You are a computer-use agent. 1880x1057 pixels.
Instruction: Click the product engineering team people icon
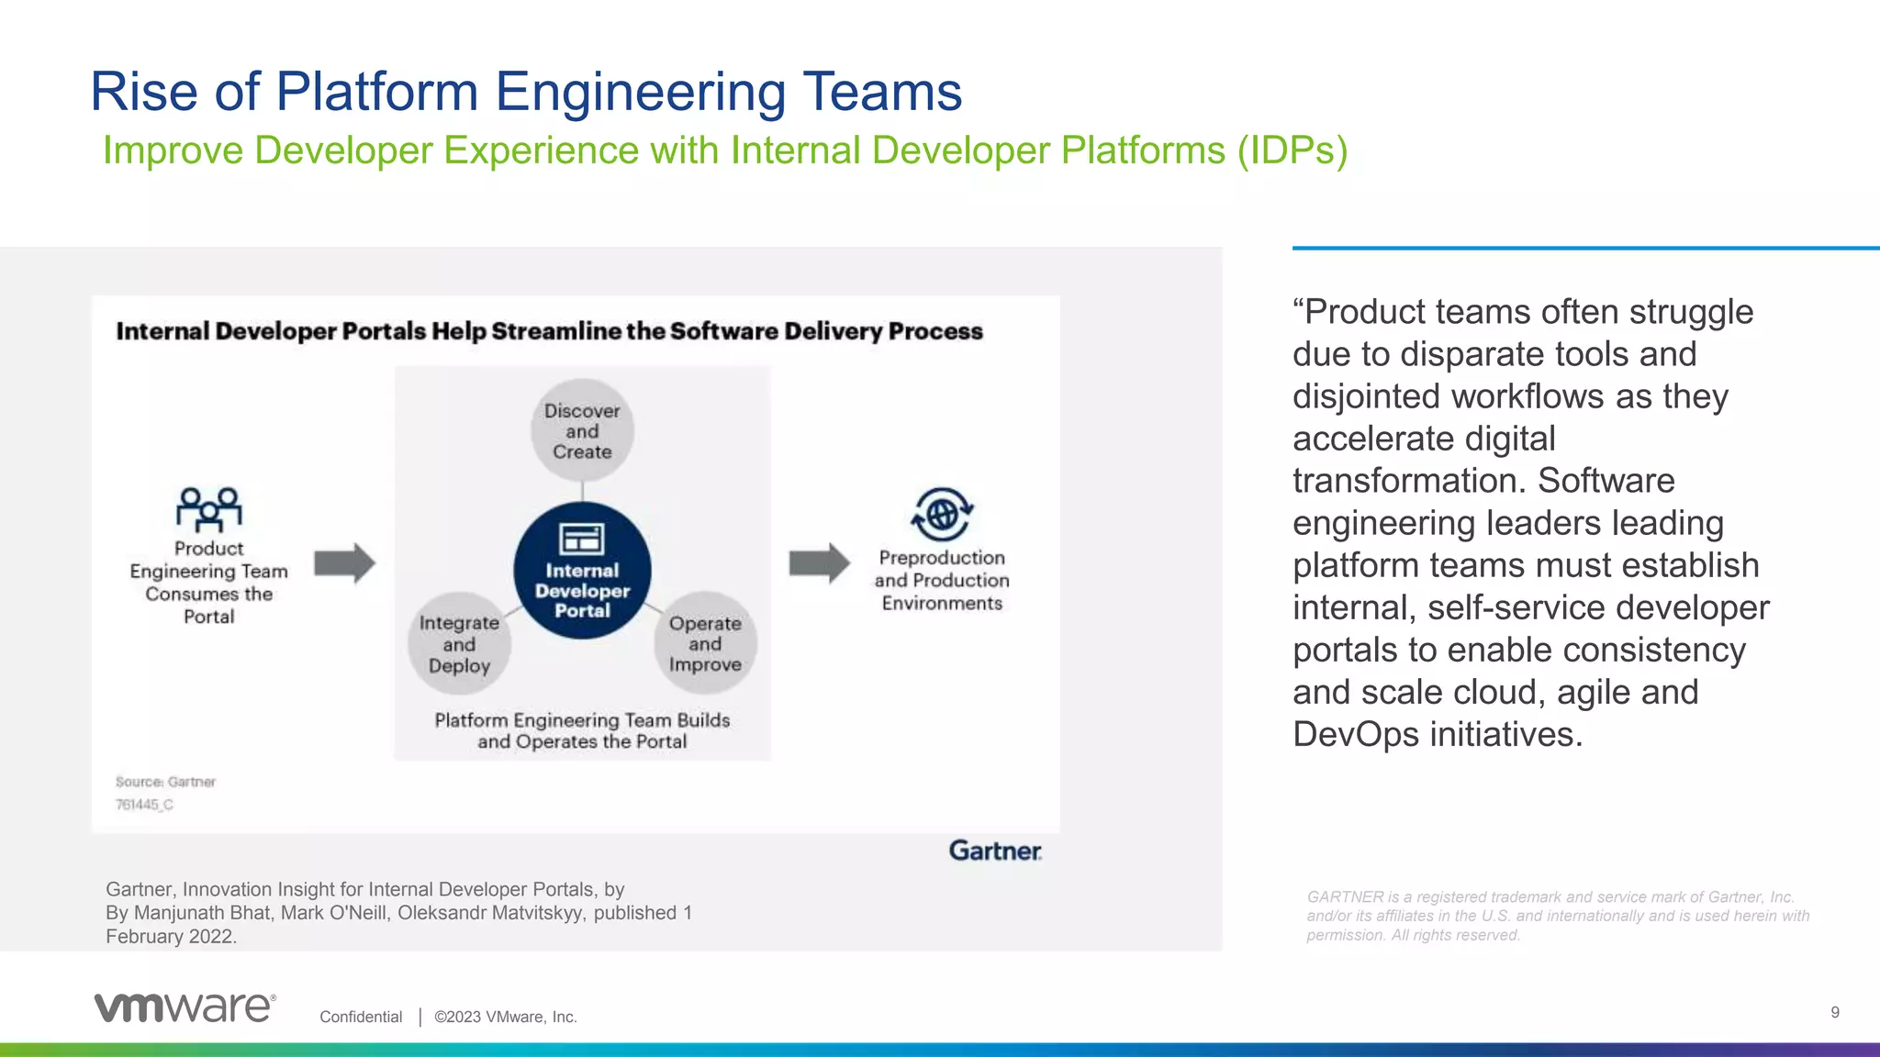click(x=209, y=509)
